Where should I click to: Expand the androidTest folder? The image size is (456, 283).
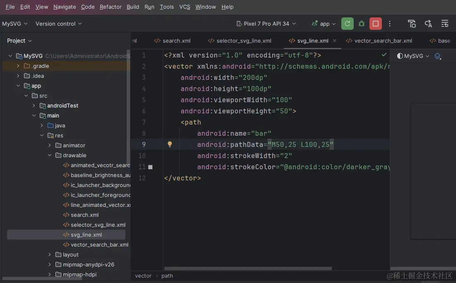[x=34, y=106]
